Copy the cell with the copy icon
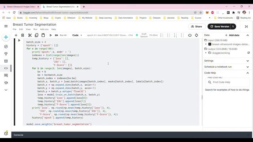This screenshot has height=142, width=253. pyautogui.click(x=36, y=35)
